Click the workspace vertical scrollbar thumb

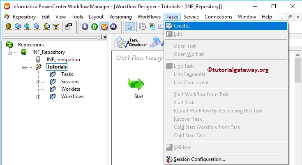tap(297, 70)
